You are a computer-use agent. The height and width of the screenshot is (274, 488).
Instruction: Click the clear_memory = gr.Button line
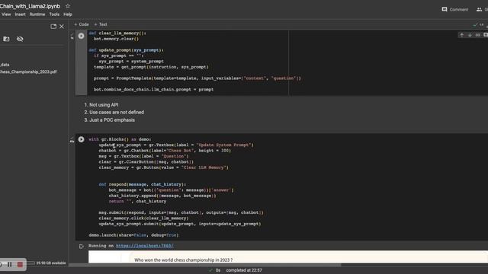pyautogui.click(x=164, y=167)
